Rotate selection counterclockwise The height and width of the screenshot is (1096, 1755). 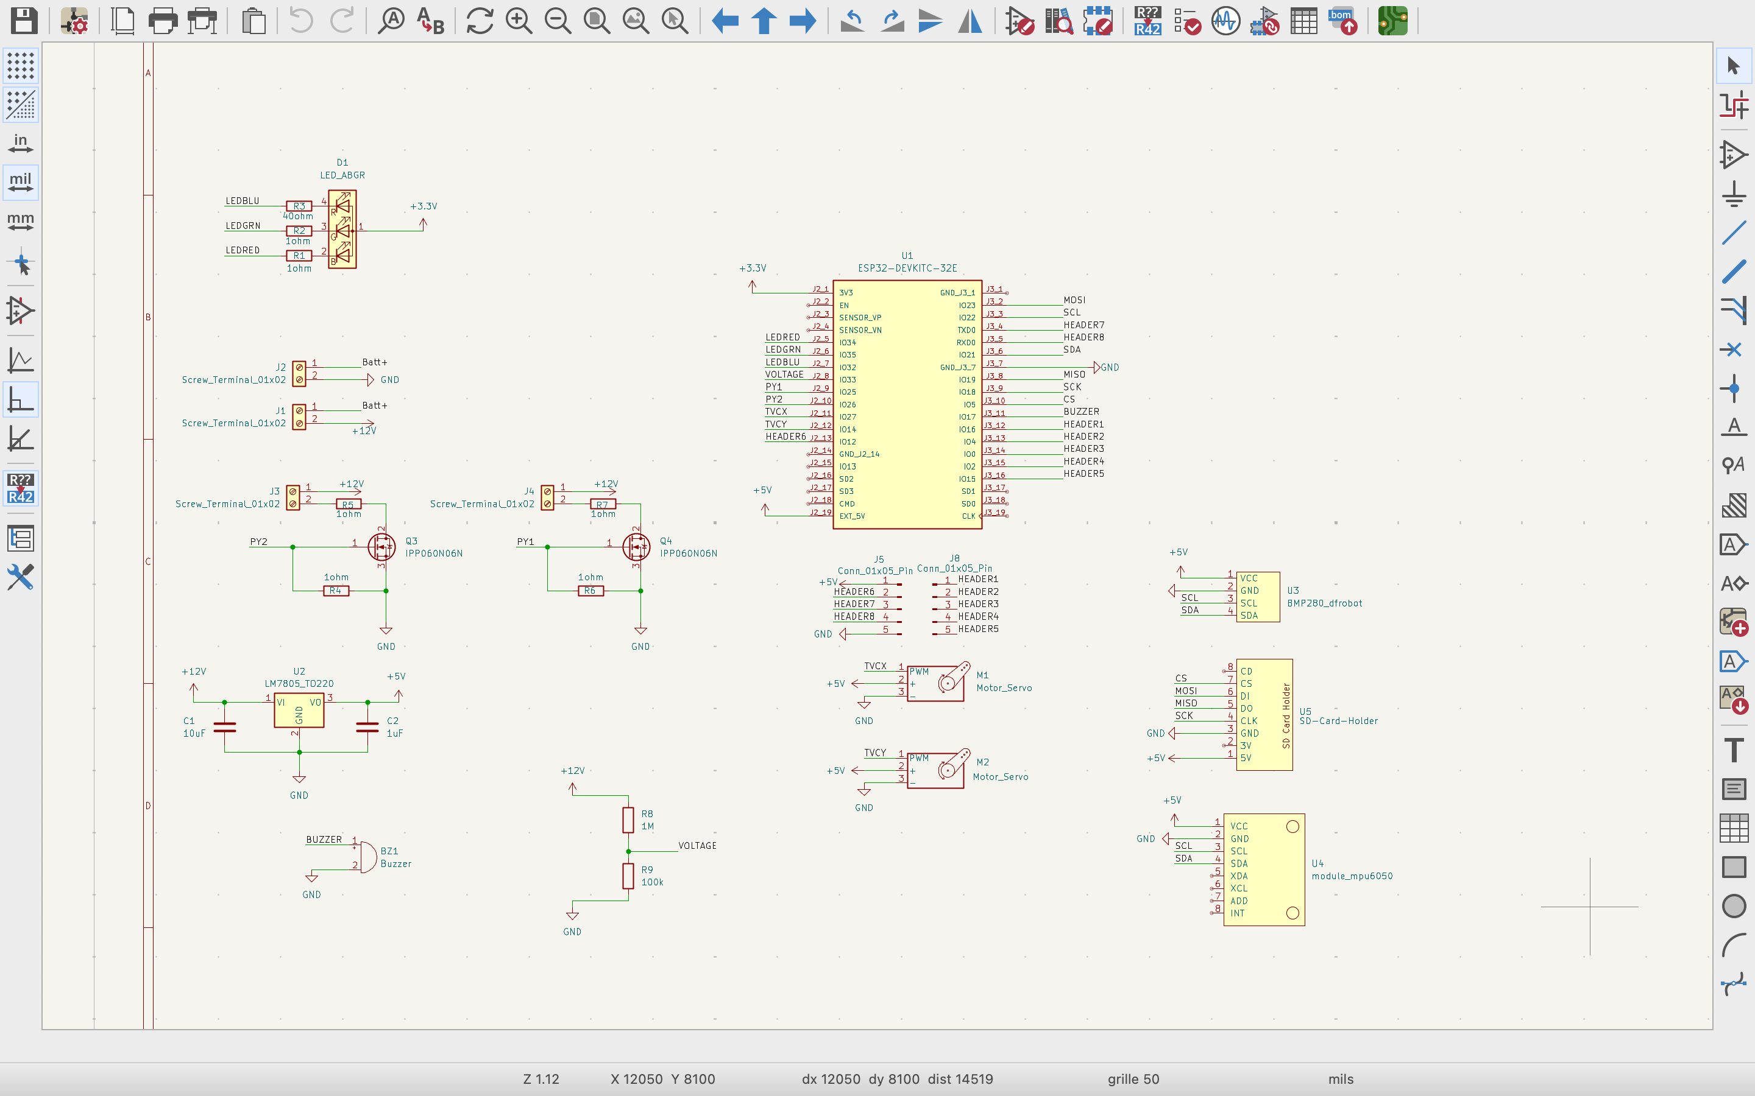point(852,21)
